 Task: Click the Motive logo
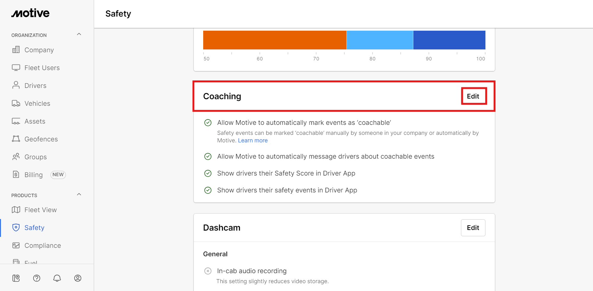point(30,13)
